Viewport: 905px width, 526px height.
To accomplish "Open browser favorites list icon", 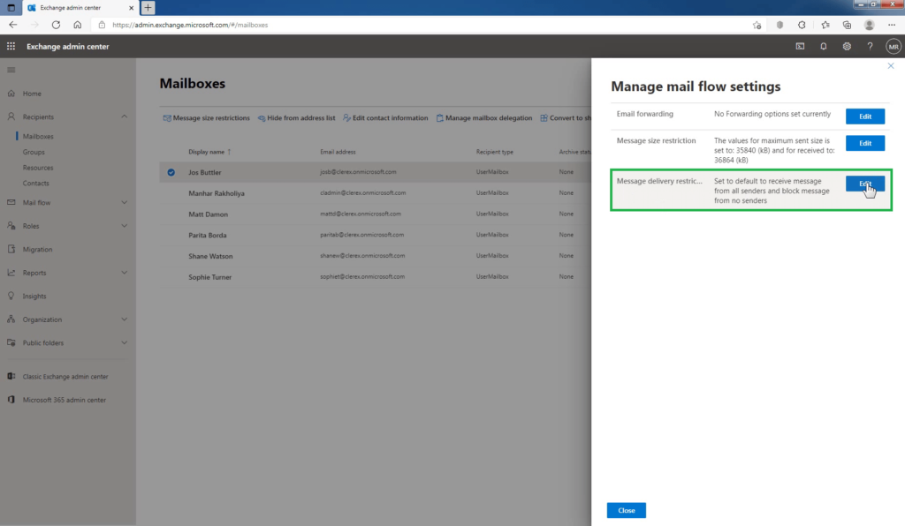I will click(825, 25).
